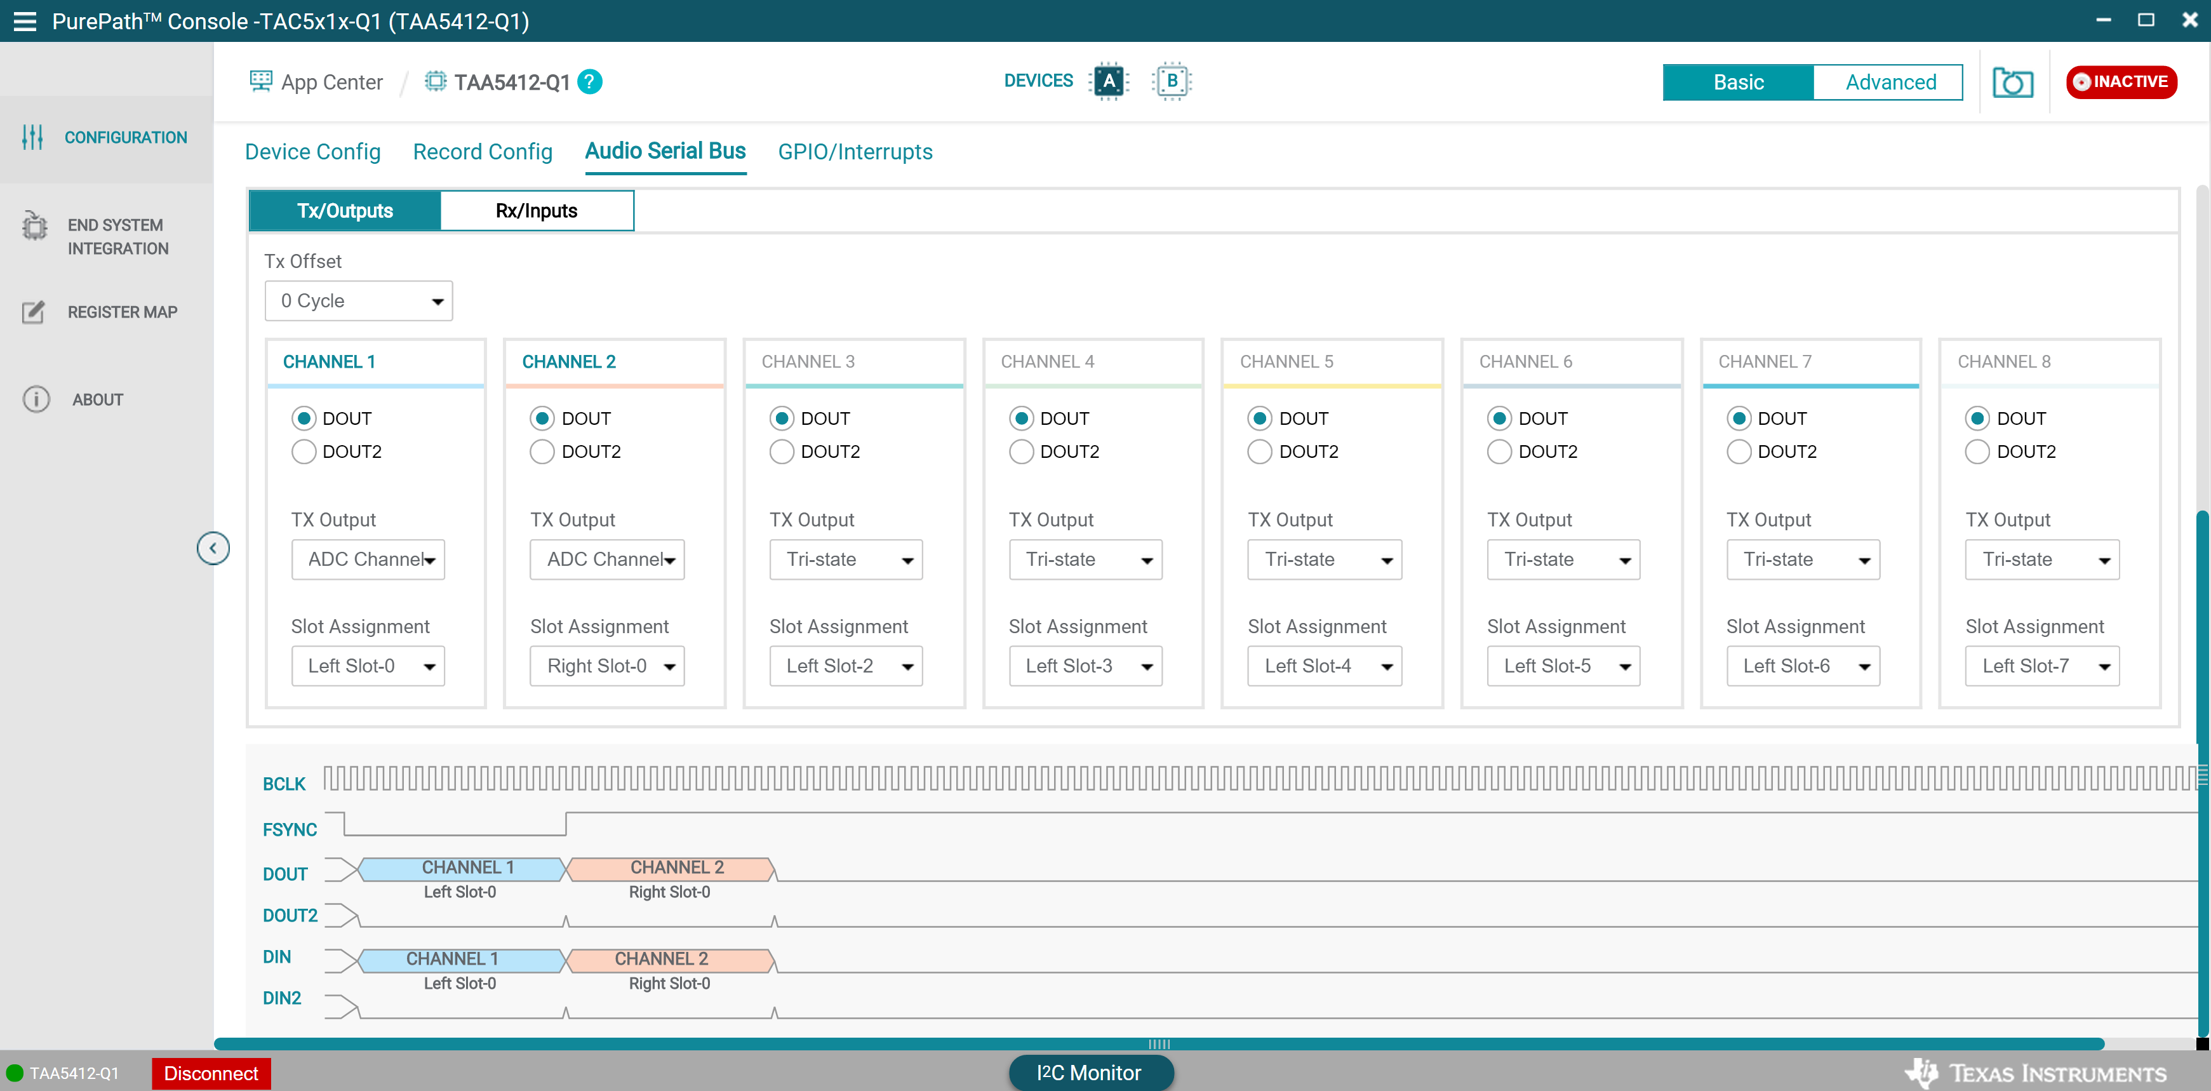Select DOUT2 for Channel 1

tap(303, 452)
